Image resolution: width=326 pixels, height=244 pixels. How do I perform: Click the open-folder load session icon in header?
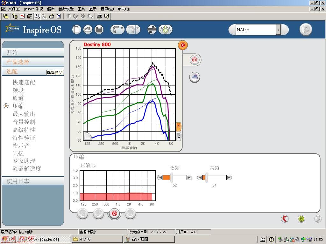click(x=88, y=30)
